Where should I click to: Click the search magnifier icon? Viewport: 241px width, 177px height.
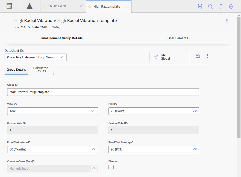coord(210,6)
